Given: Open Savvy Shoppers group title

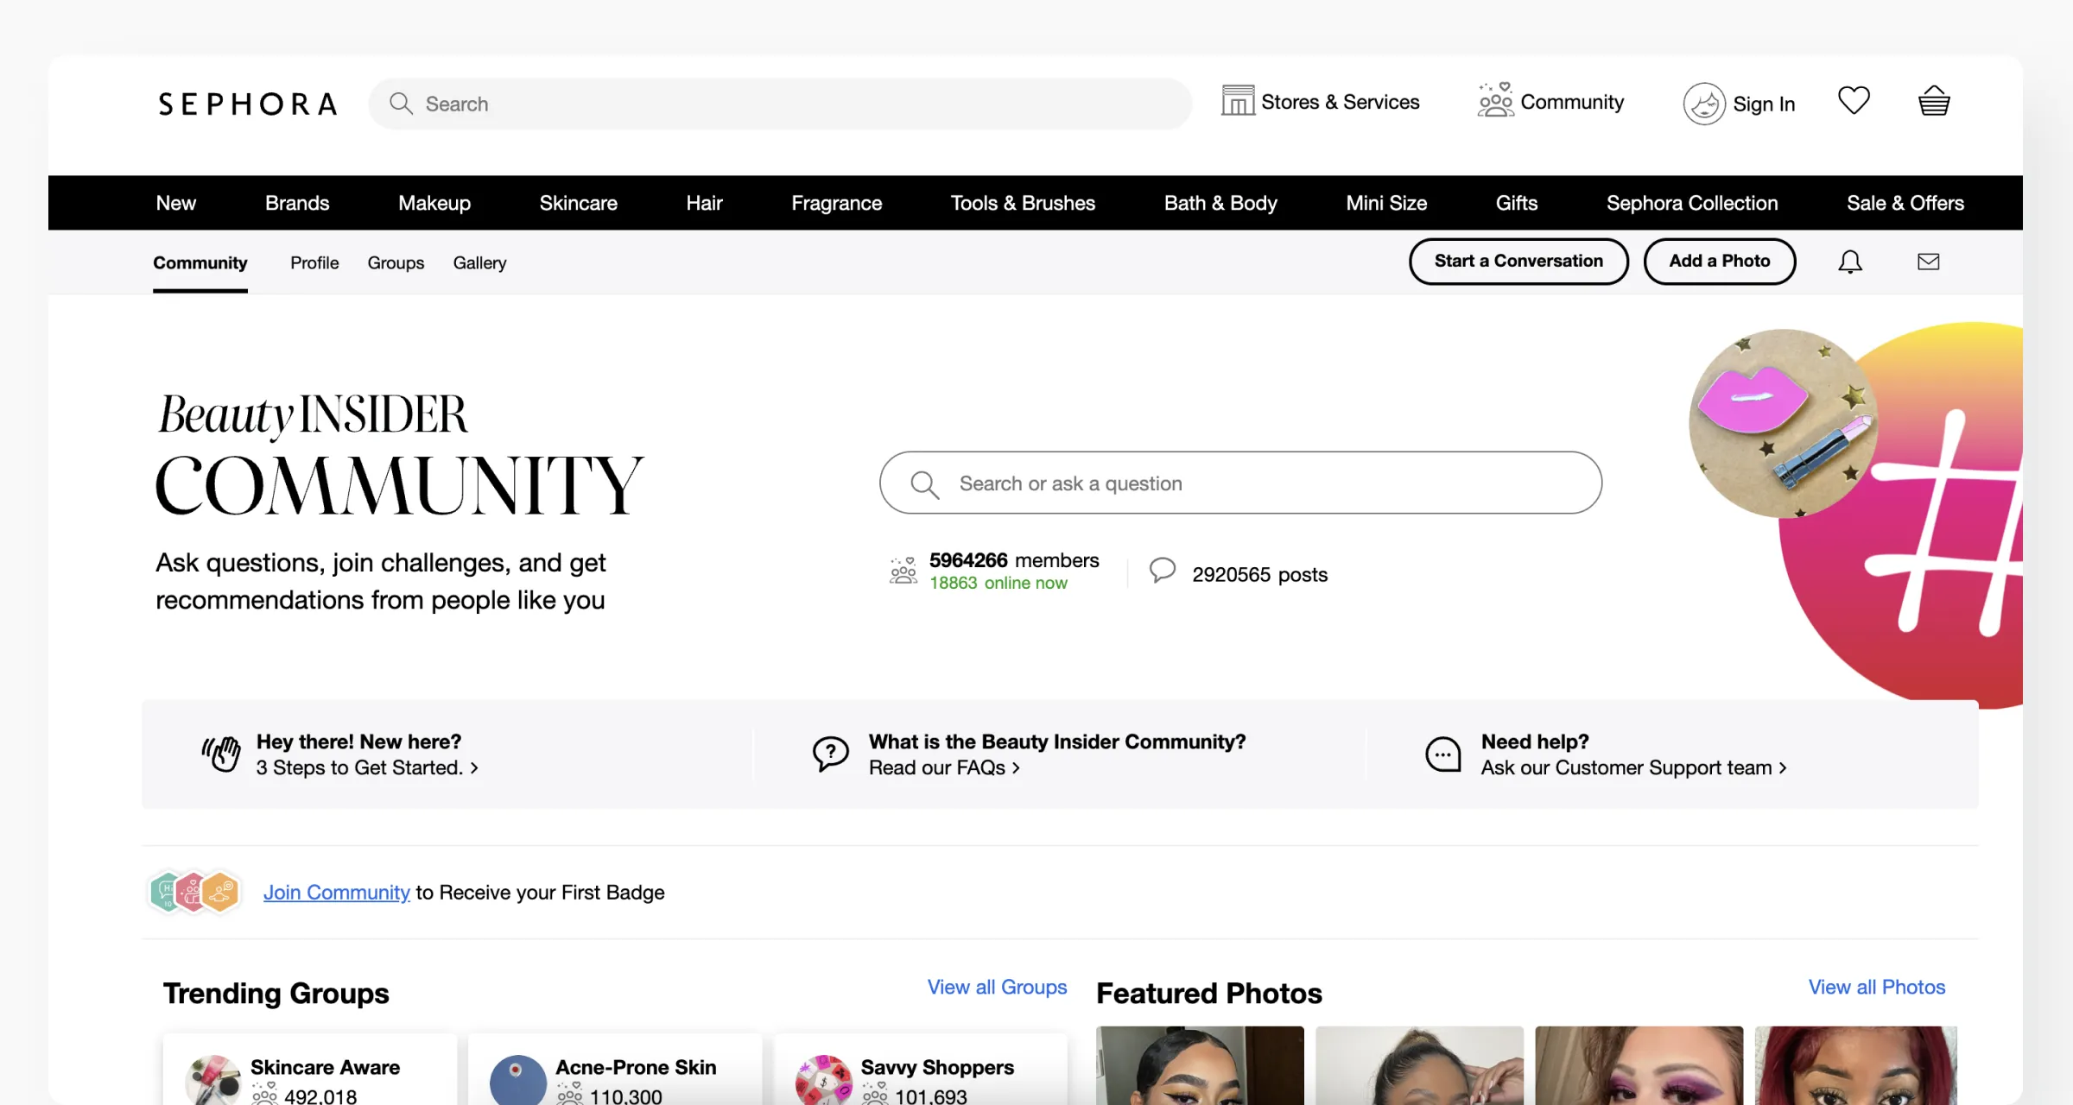Looking at the screenshot, I should click(x=937, y=1067).
